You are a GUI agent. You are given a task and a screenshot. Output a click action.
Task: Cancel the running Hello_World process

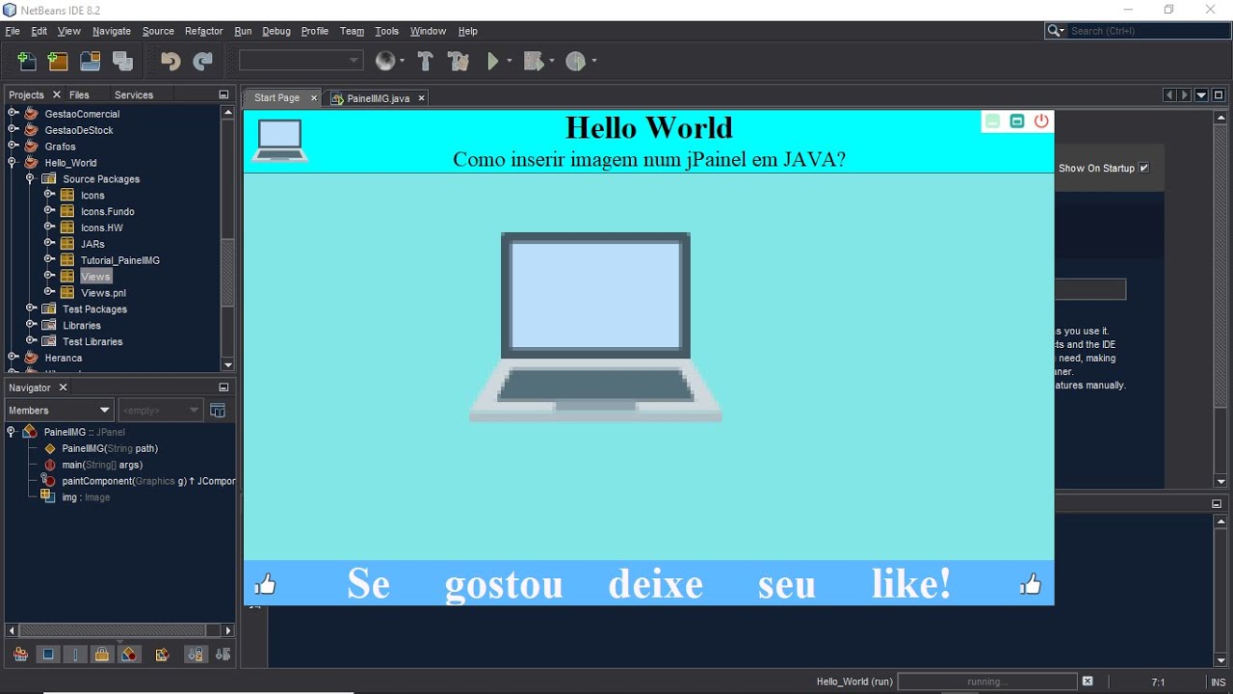pyautogui.click(x=1088, y=681)
